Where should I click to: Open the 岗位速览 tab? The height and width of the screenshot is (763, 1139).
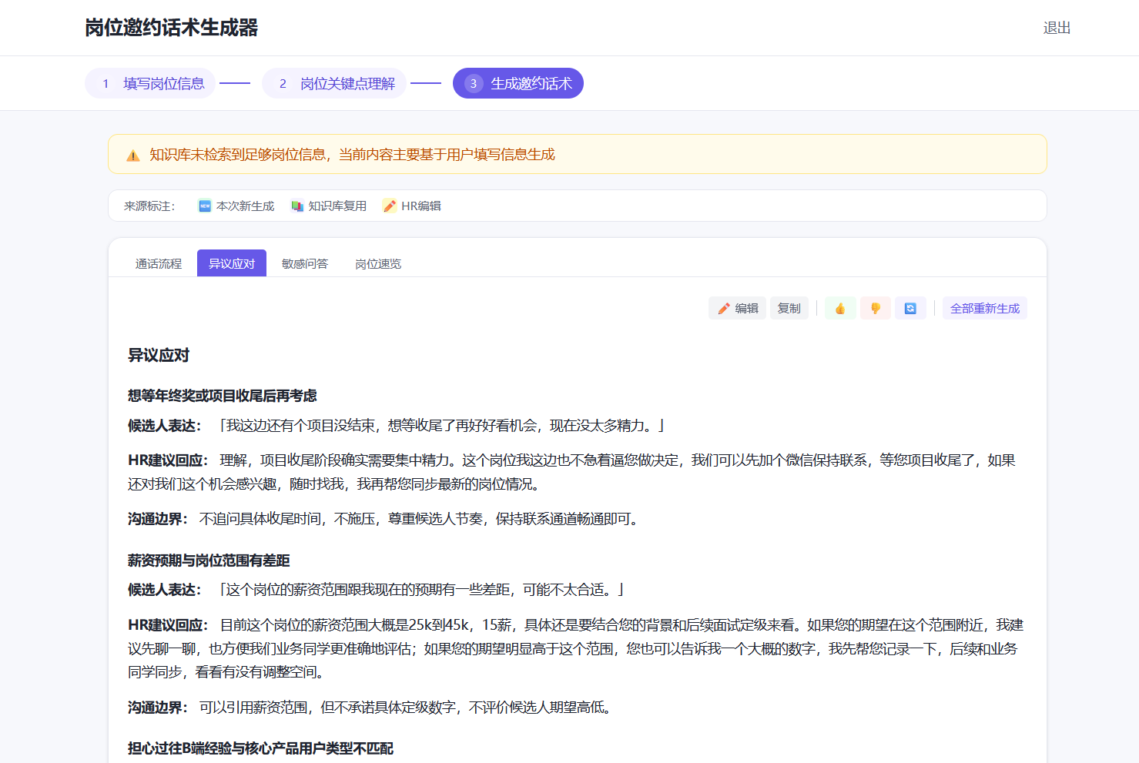(x=378, y=263)
